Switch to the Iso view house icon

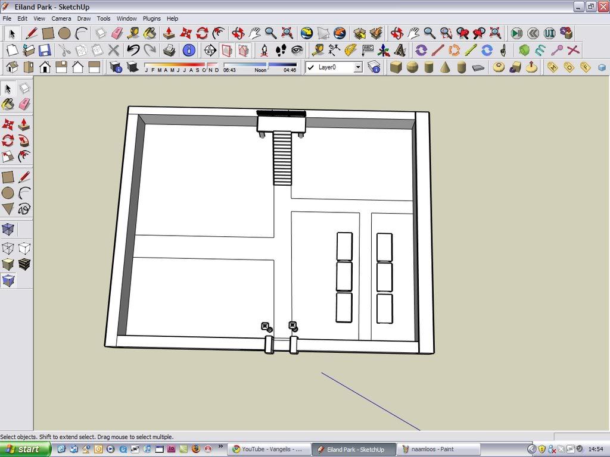pos(12,67)
